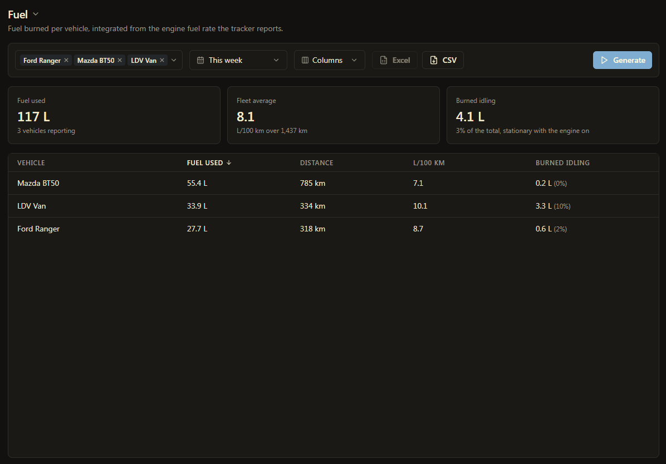Viewport: 666px width, 464px height.
Task: Sort by the L/100 KM header
Action: (x=429, y=163)
